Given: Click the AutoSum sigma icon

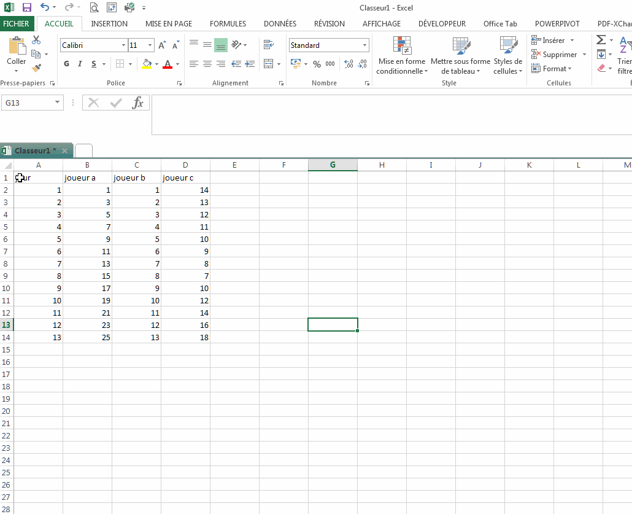Looking at the screenshot, I should click(x=601, y=40).
